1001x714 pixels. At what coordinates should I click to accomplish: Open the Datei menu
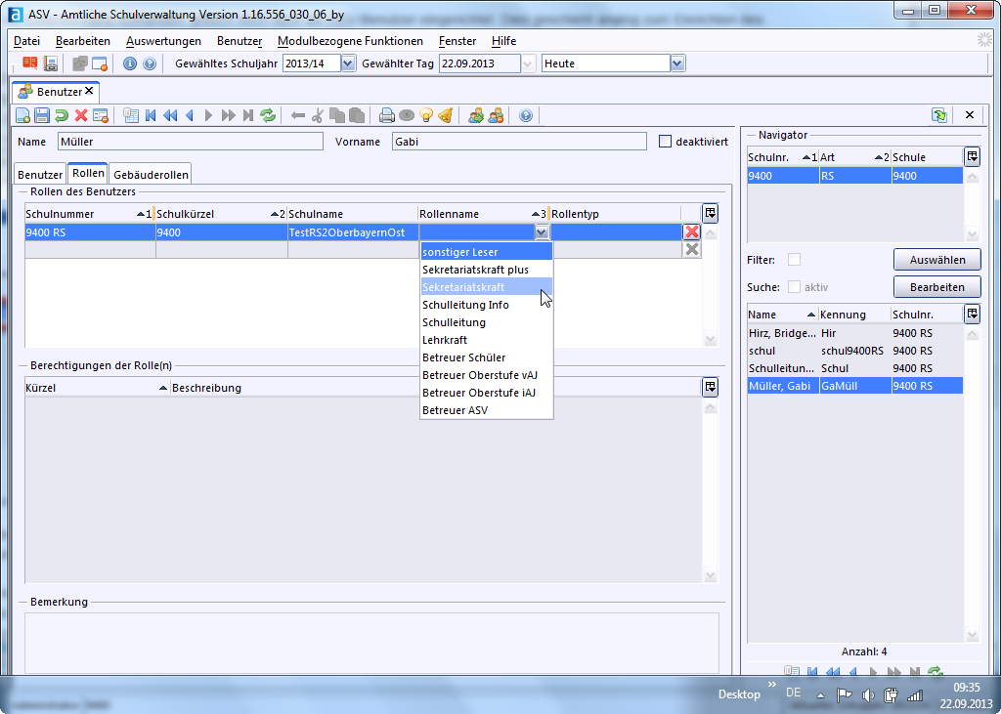click(x=26, y=41)
